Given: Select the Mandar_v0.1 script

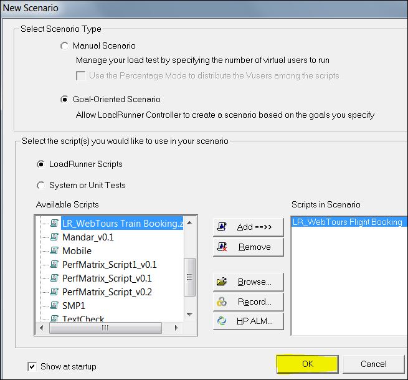Looking at the screenshot, I should [x=88, y=237].
